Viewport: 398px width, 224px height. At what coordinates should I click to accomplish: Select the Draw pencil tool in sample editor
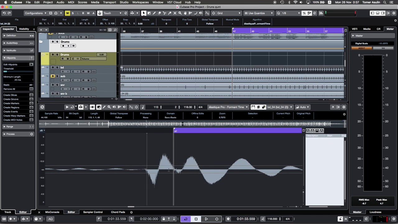coord(104,107)
